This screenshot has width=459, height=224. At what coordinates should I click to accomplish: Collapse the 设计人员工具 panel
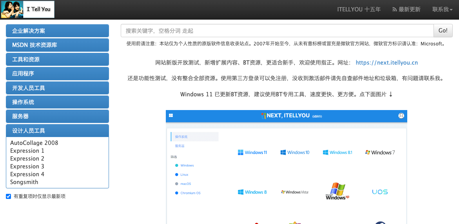click(x=57, y=131)
